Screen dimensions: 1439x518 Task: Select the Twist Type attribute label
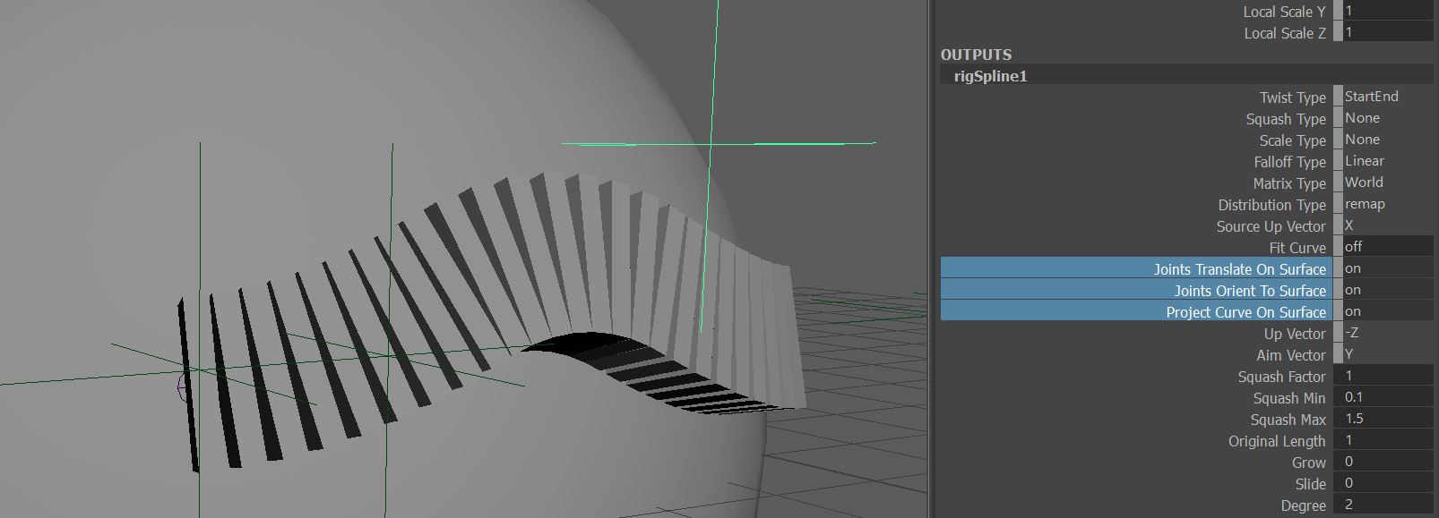[1292, 98]
